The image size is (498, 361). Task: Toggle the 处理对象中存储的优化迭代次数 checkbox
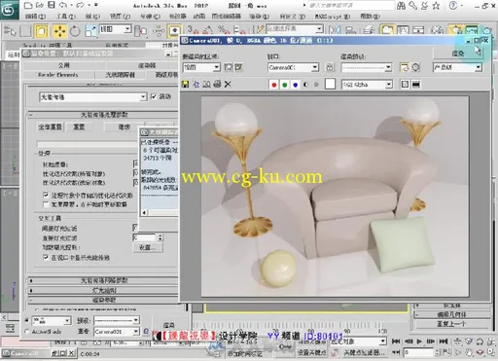pos(46,196)
